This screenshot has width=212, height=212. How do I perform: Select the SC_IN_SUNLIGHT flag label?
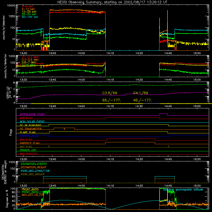(x=30, y=125)
